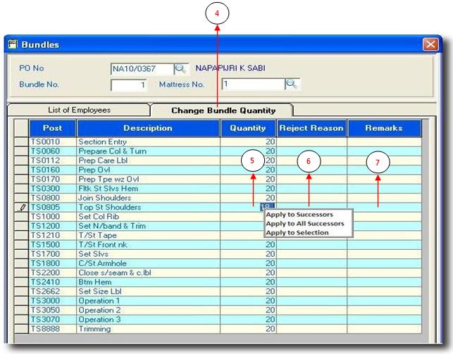Click the quantity cell for Trimming row
This screenshot has width=453, height=354.
[248, 328]
